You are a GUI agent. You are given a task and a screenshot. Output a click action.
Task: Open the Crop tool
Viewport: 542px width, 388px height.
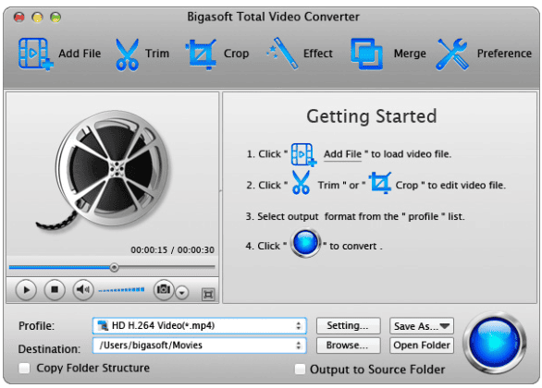201,55
